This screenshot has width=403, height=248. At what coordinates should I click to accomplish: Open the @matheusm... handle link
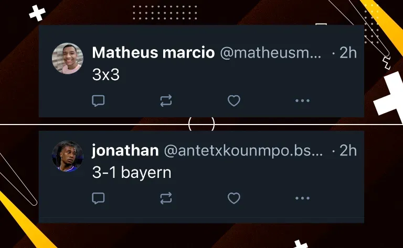click(271, 53)
